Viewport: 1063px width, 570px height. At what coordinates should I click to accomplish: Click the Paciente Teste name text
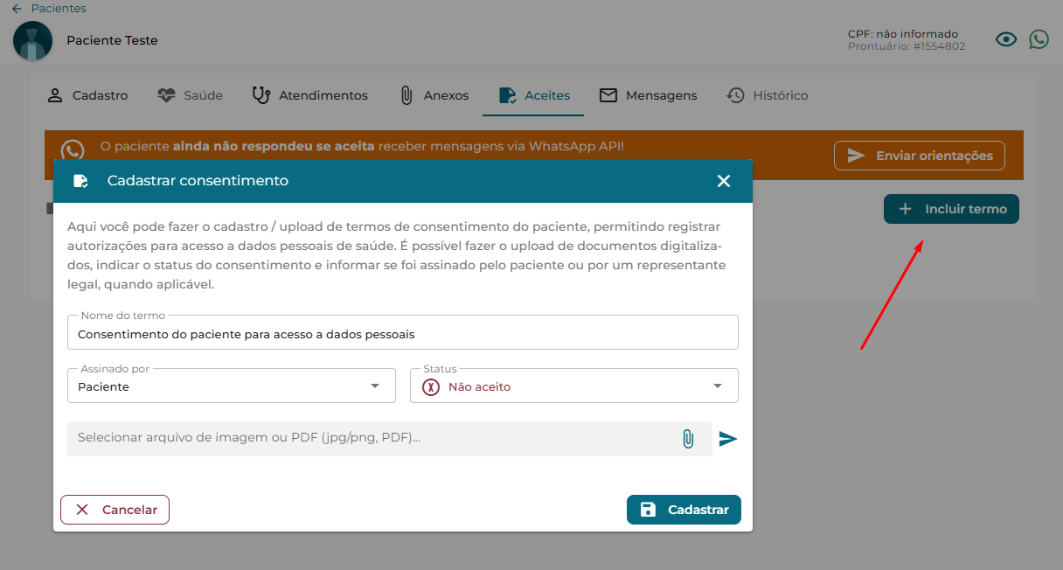(112, 40)
